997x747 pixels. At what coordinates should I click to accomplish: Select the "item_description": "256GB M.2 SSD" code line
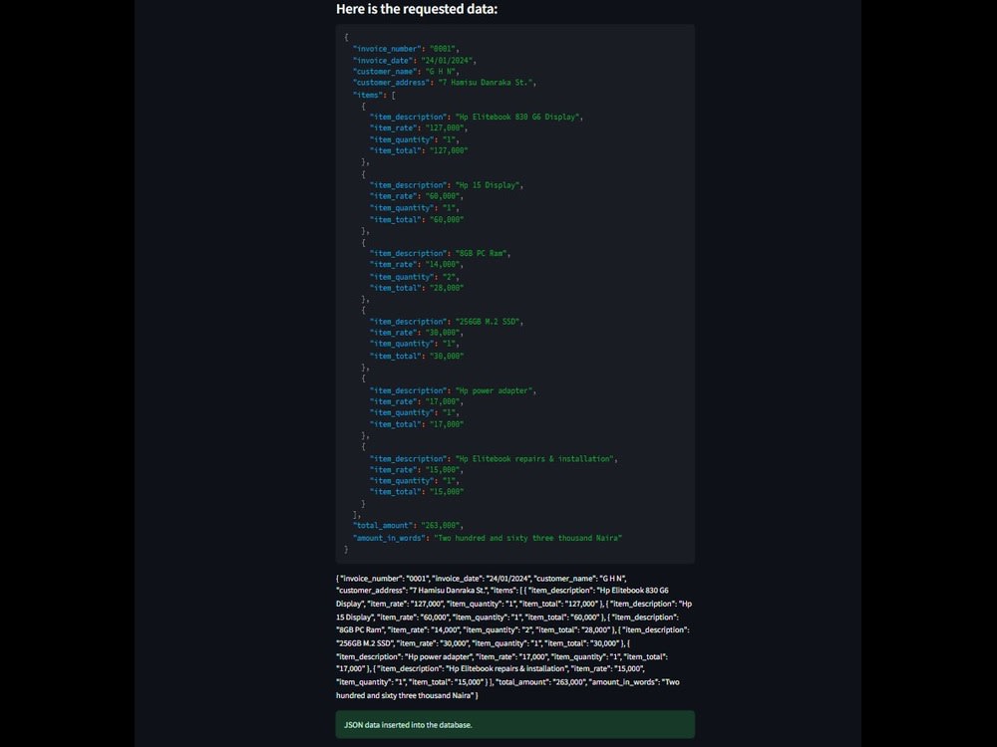pos(447,322)
